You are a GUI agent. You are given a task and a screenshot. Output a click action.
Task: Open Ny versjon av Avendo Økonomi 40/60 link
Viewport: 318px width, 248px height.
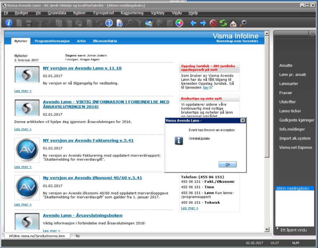(92, 178)
